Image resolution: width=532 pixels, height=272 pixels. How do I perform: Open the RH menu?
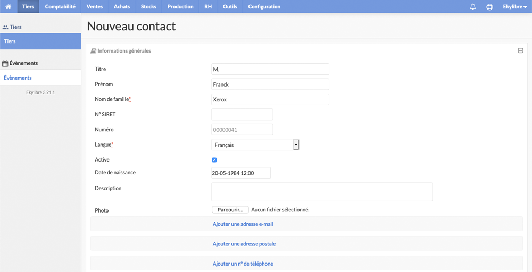point(208,7)
